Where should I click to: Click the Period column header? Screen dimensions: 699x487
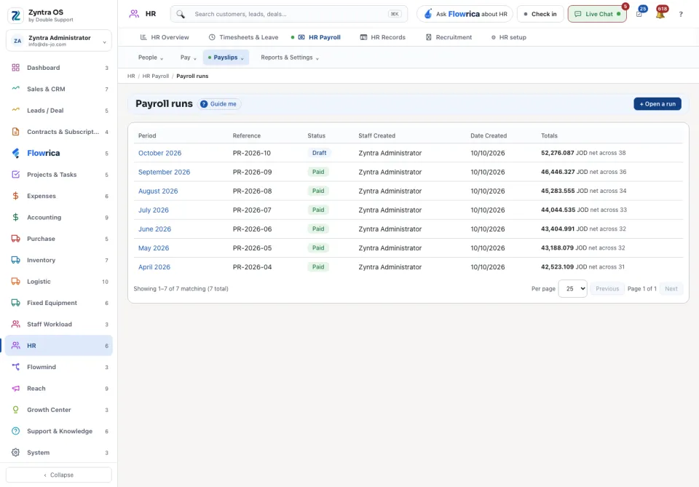(x=147, y=135)
